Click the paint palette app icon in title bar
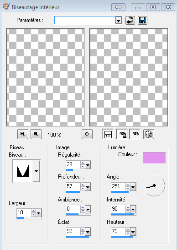 coord(6,7)
